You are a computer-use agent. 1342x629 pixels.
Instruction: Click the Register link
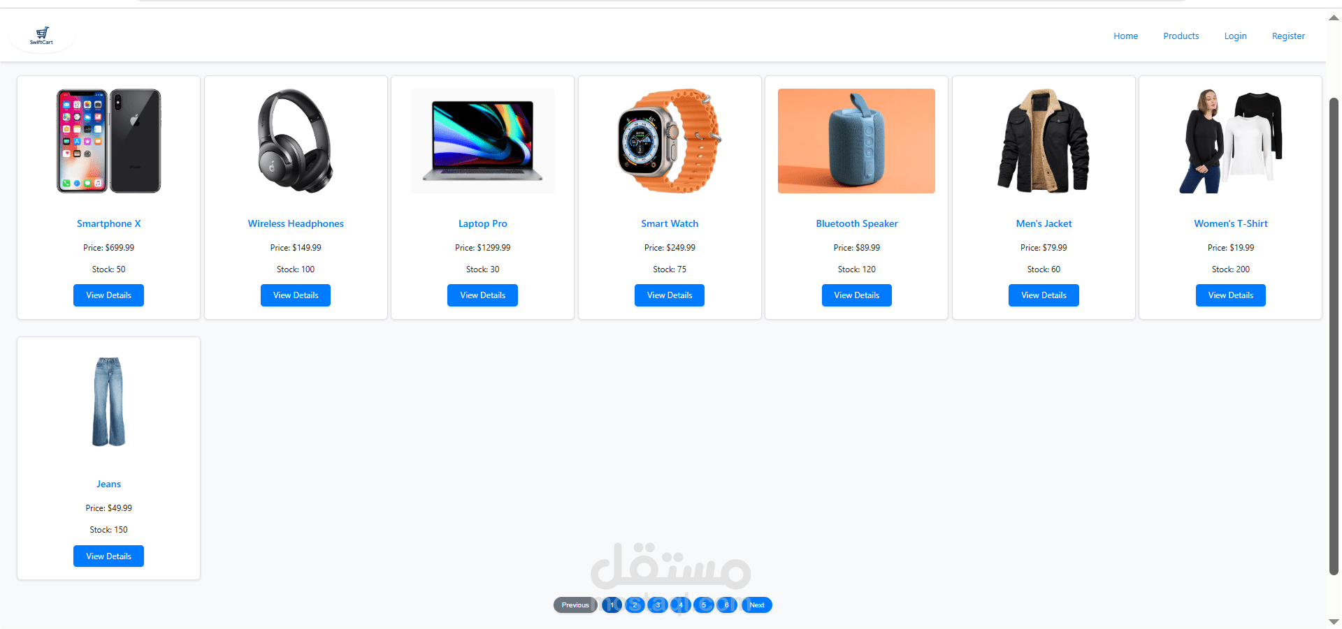(1288, 36)
